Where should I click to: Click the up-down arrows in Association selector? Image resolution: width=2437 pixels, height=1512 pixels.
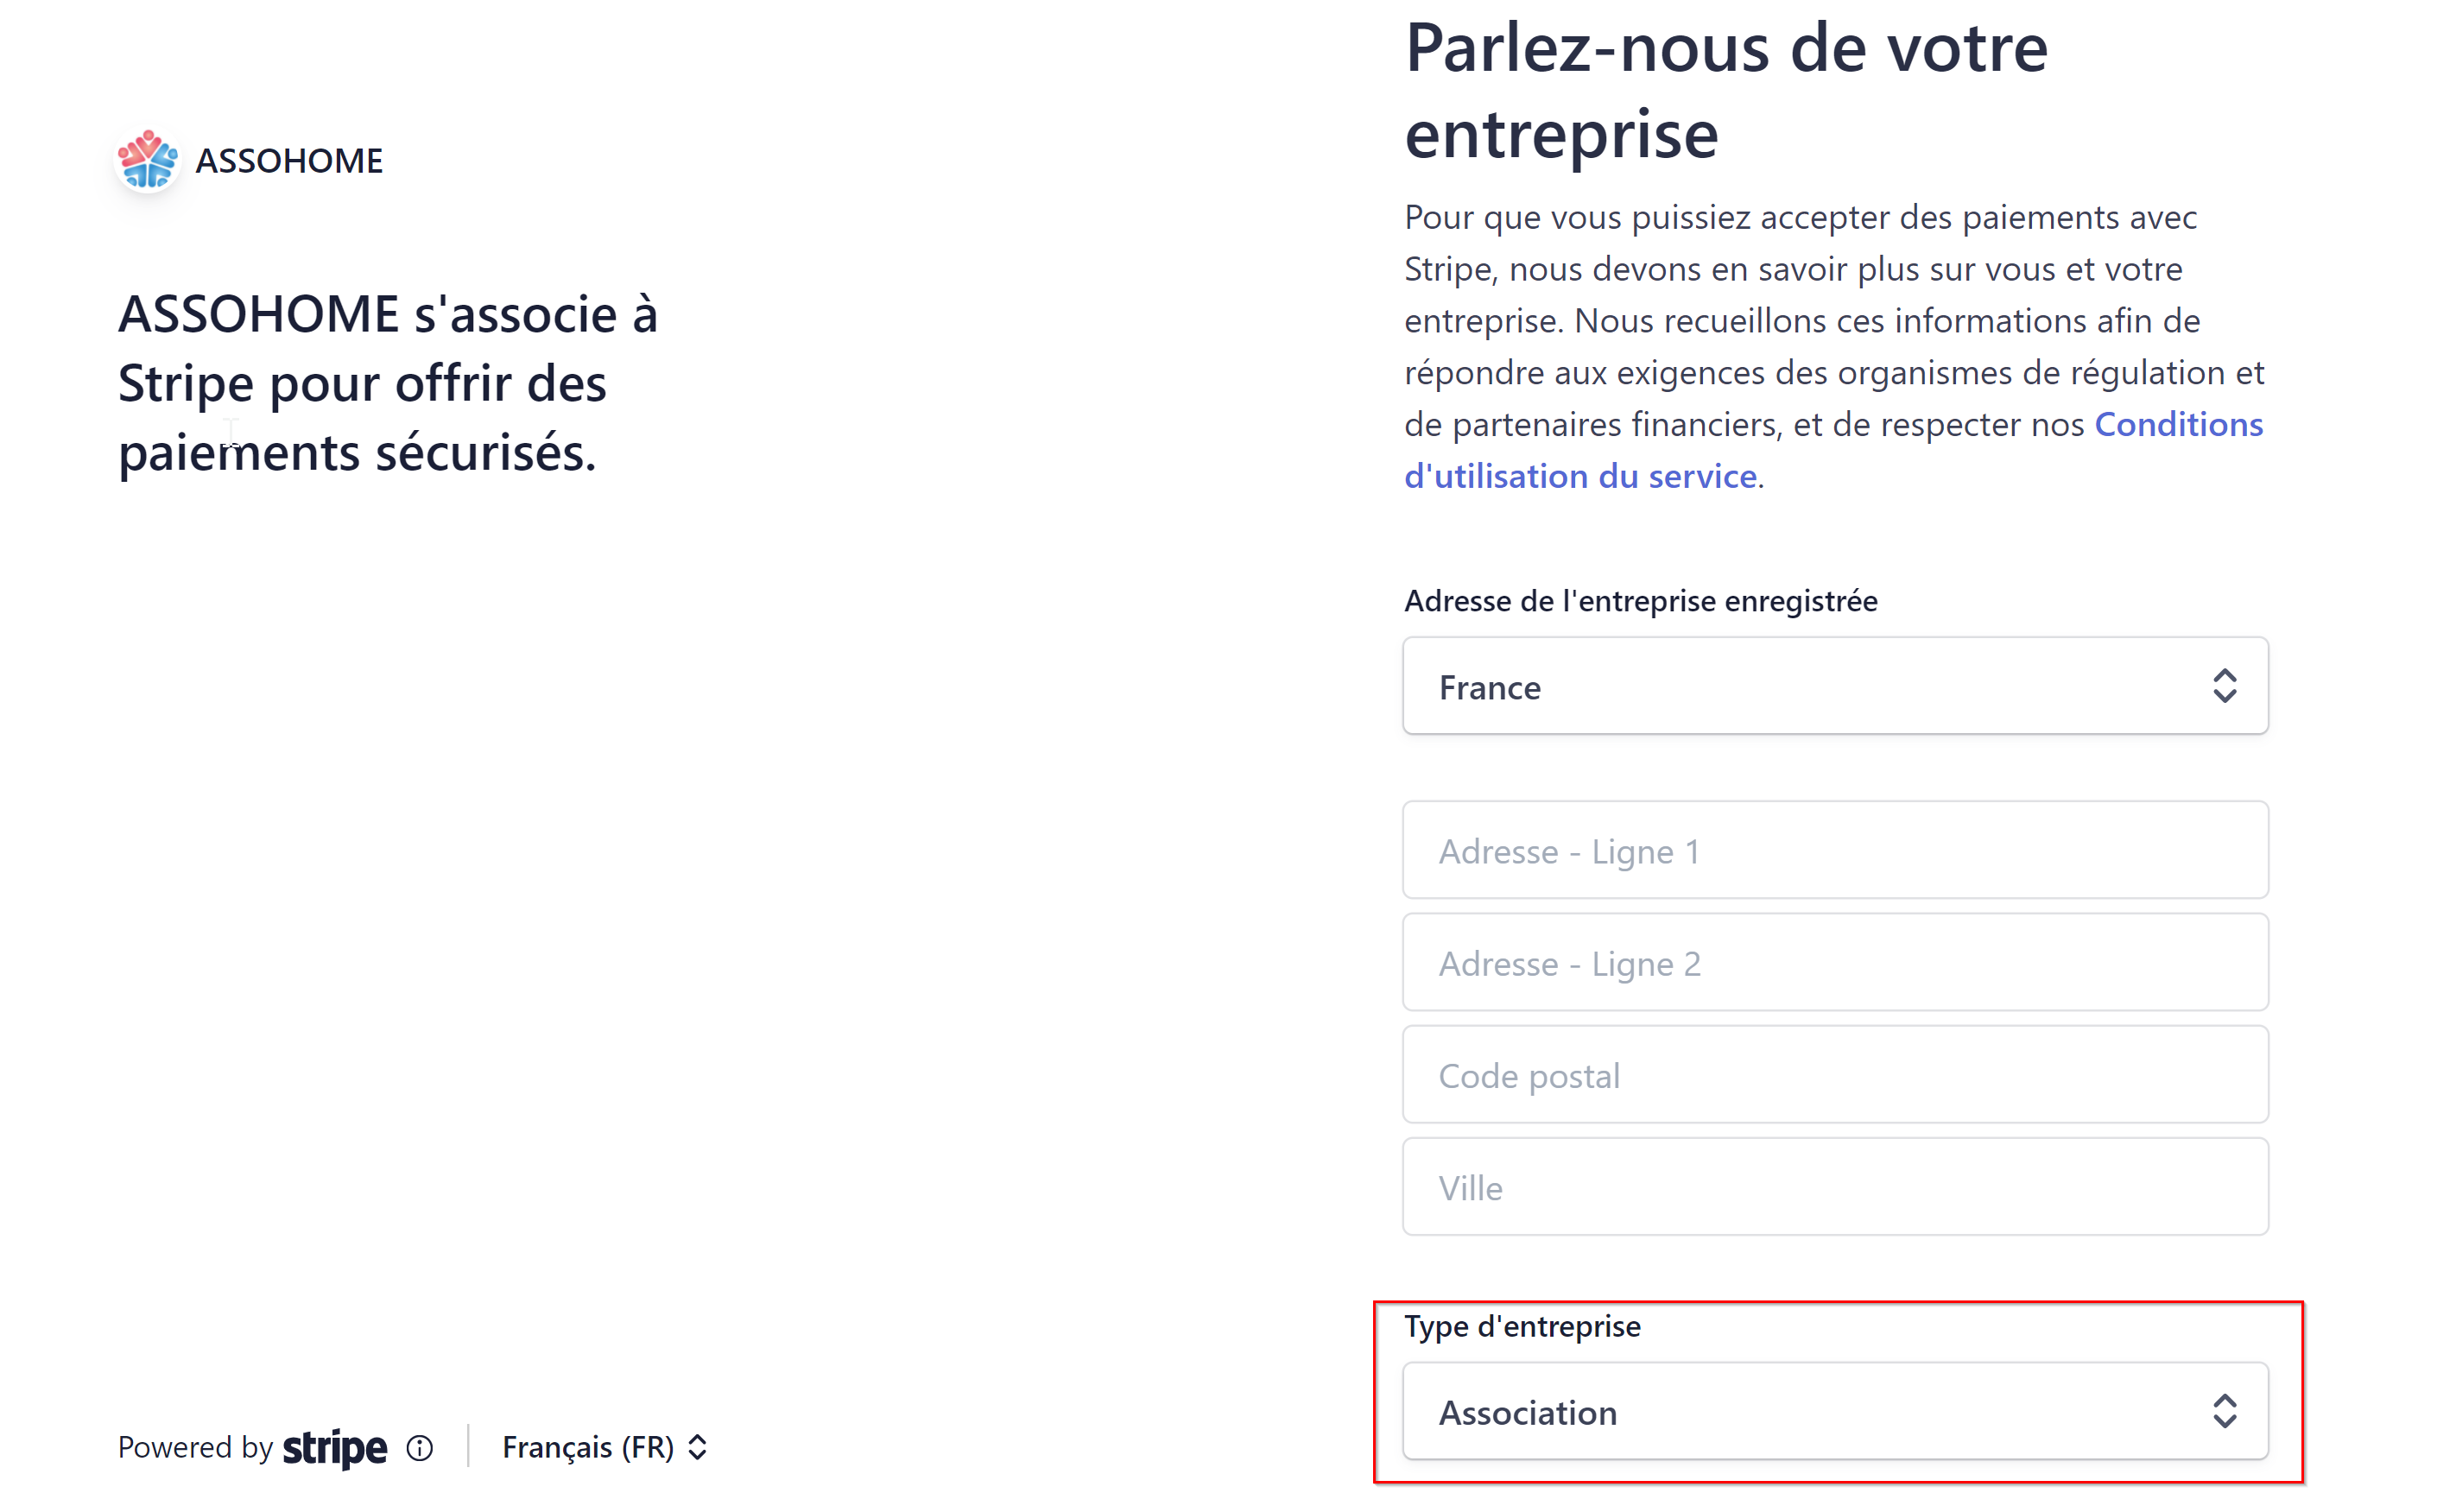(x=2223, y=1411)
